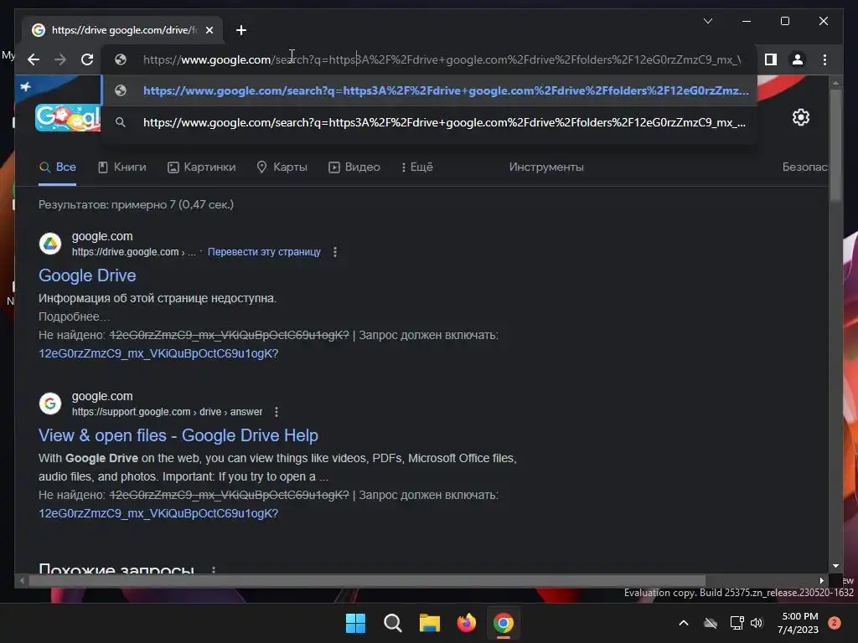
Task: Click the horizontal scrollbar thumb
Action: 367,581
